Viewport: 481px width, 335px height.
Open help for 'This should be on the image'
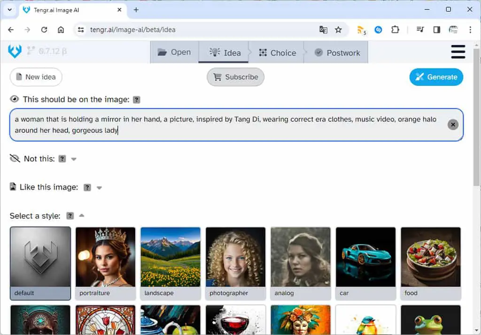tap(137, 99)
